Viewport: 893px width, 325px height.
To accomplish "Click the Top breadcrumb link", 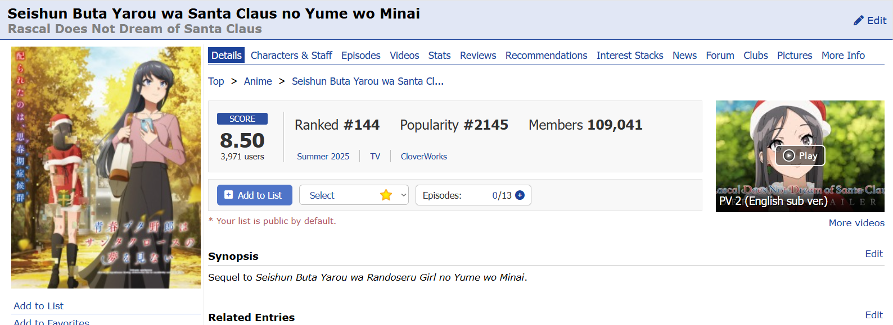I will click(x=216, y=81).
